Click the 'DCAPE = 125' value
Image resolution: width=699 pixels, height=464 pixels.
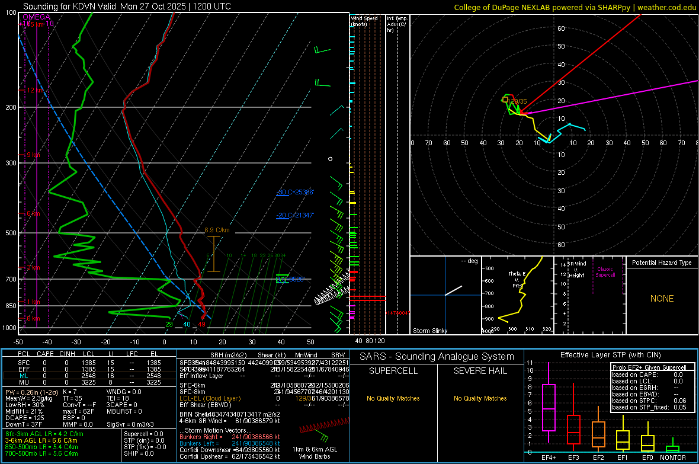[24, 418]
